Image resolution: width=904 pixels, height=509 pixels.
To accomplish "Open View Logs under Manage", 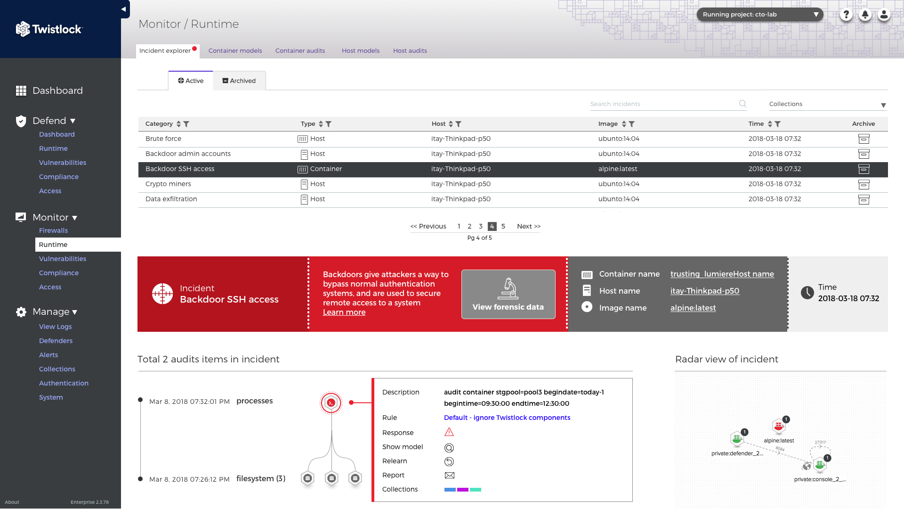I will click(x=55, y=327).
